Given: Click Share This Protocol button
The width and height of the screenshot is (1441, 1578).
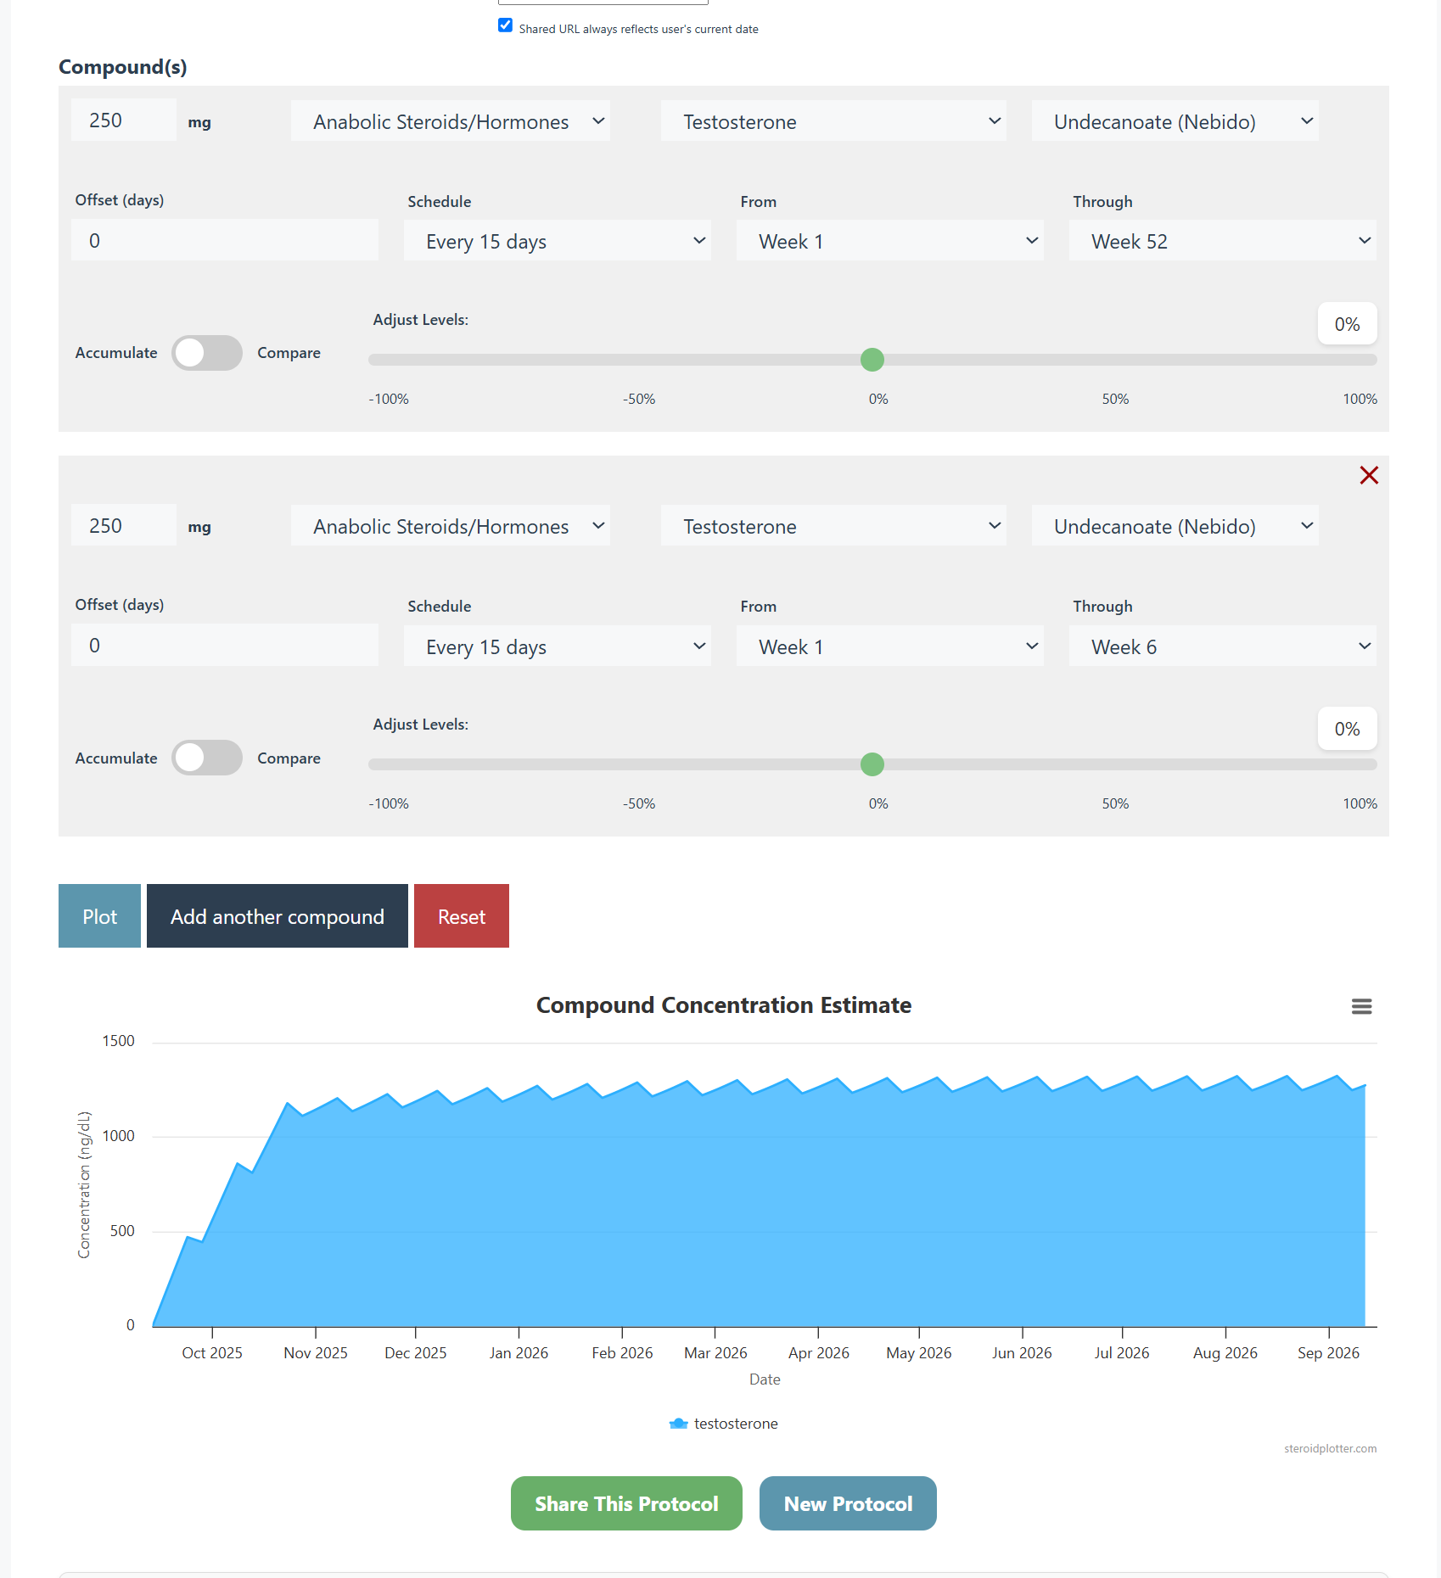Looking at the screenshot, I should (x=626, y=1503).
